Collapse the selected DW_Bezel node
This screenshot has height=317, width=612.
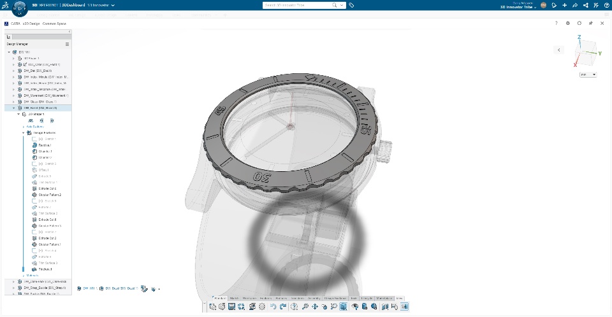[x=13, y=108]
